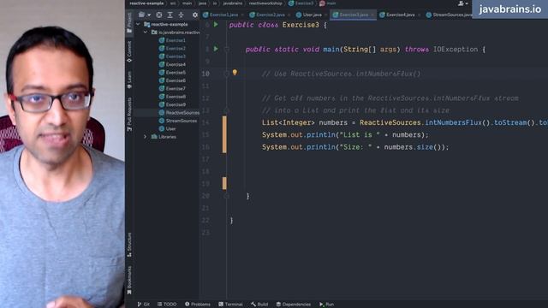The image size is (548, 308).
Task: Open project view options dropdown
Action: click(145, 15)
